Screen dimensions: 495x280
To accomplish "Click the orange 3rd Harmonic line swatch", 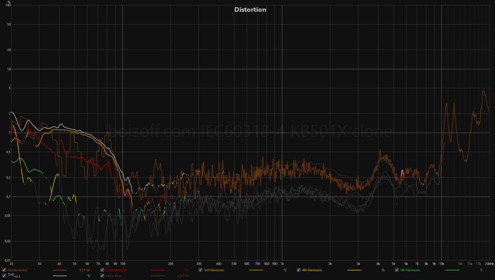I will coord(256,270).
